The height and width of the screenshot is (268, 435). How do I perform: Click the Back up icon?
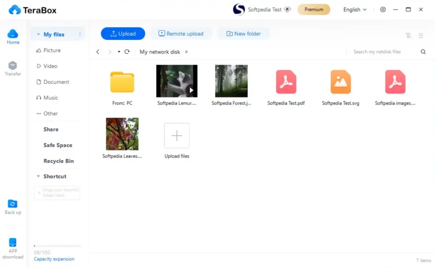click(x=13, y=207)
